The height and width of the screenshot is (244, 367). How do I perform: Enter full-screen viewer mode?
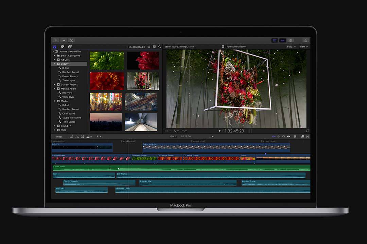coord(308,131)
